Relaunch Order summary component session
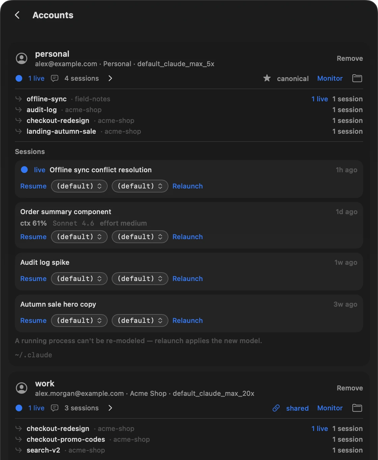The height and width of the screenshot is (460, 378). pos(188,237)
